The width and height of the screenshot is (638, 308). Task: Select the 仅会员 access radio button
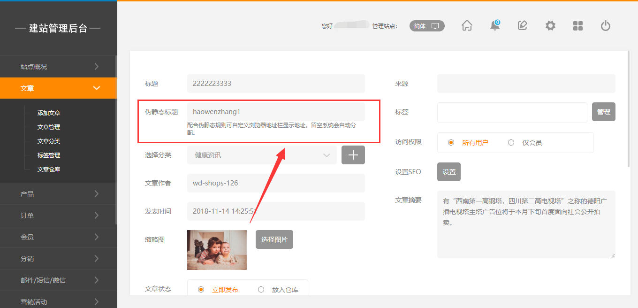pos(511,143)
